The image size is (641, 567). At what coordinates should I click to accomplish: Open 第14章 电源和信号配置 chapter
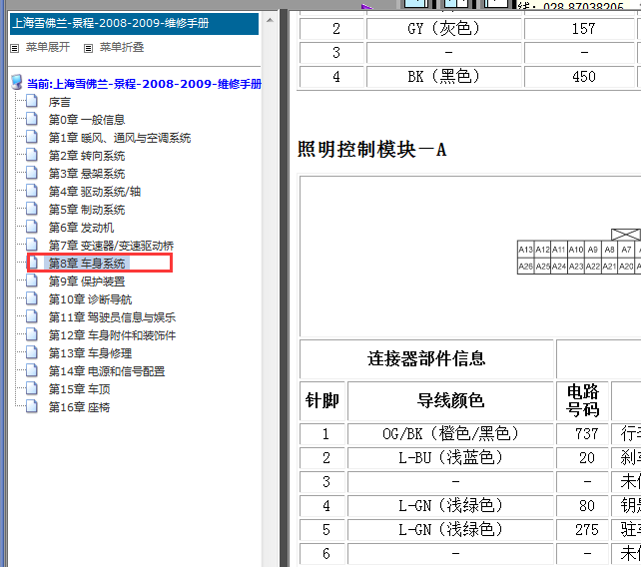pos(107,371)
